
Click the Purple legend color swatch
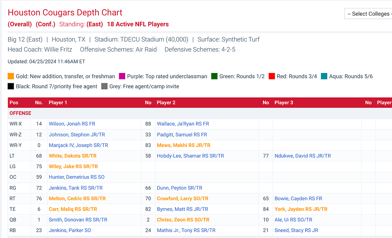point(122,76)
